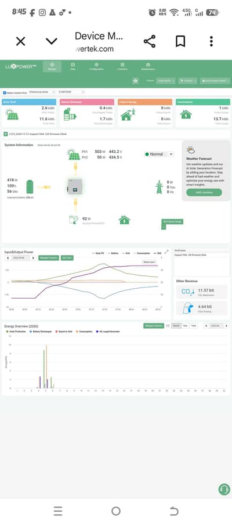
Task: Switch to the Data tab
Action: [x=72, y=66]
